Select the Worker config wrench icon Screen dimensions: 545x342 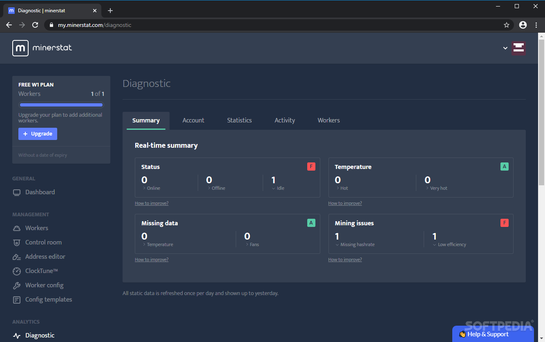click(17, 285)
